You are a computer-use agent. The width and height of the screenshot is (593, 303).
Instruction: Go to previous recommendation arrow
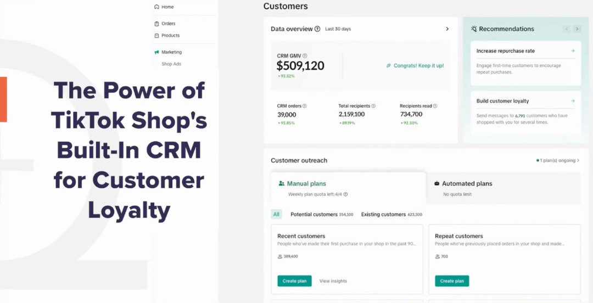click(567, 29)
